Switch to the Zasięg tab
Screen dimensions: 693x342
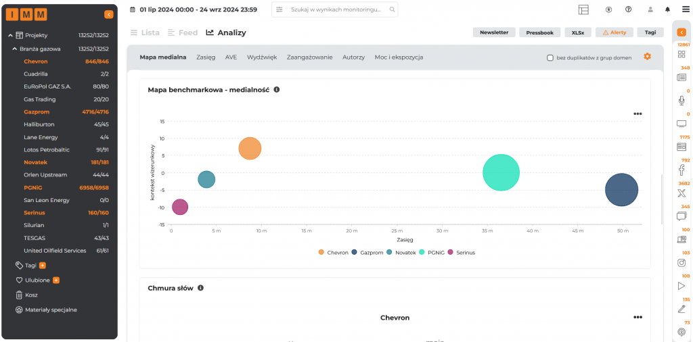(x=206, y=57)
